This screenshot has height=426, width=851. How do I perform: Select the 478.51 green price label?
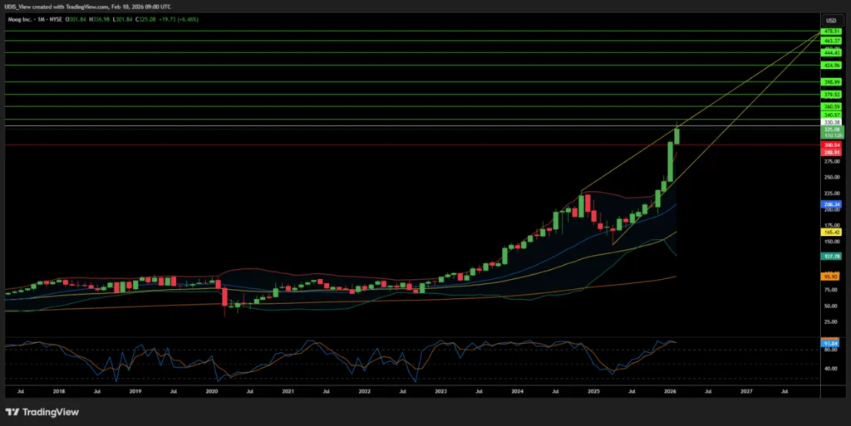[x=831, y=32]
